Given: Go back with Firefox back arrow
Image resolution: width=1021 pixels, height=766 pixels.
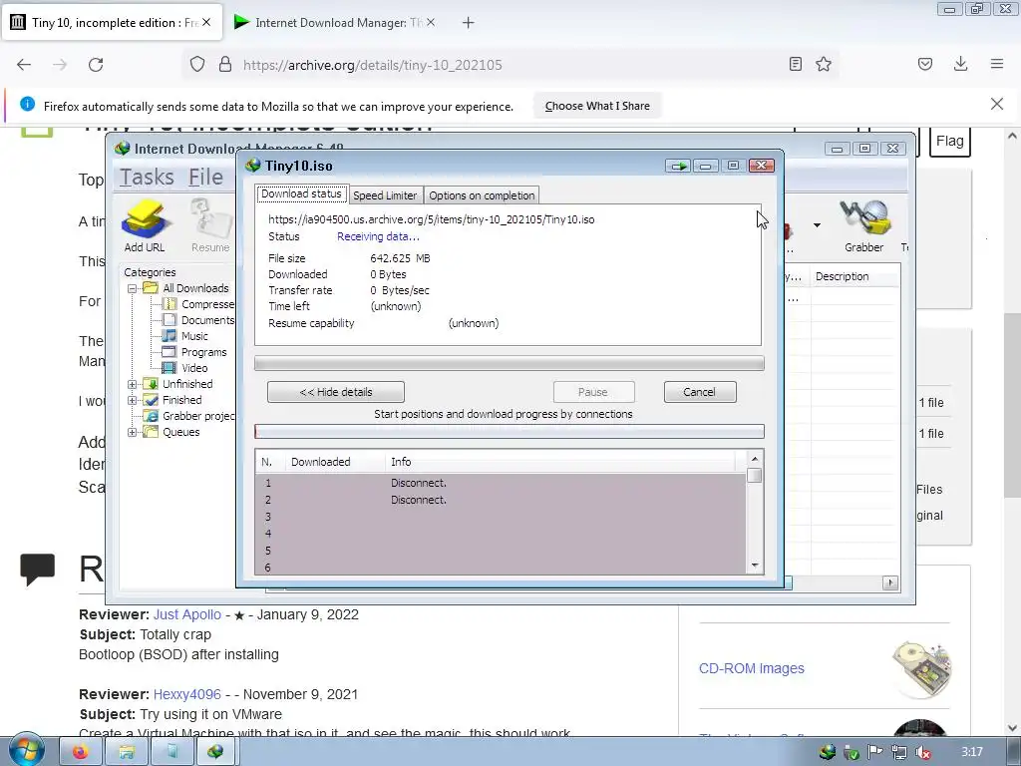Looking at the screenshot, I should click(24, 65).
